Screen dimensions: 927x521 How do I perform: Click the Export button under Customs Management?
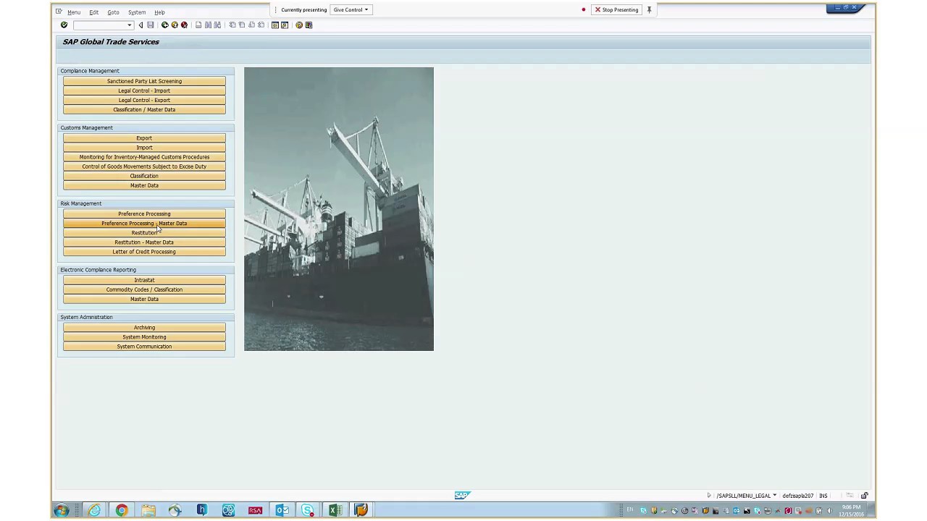pyautogui.click(x=144, y=137)
